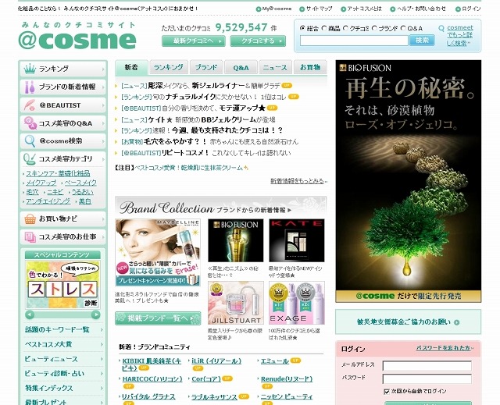Click the green bullet icon beside ログイン

tap(458, 9)
